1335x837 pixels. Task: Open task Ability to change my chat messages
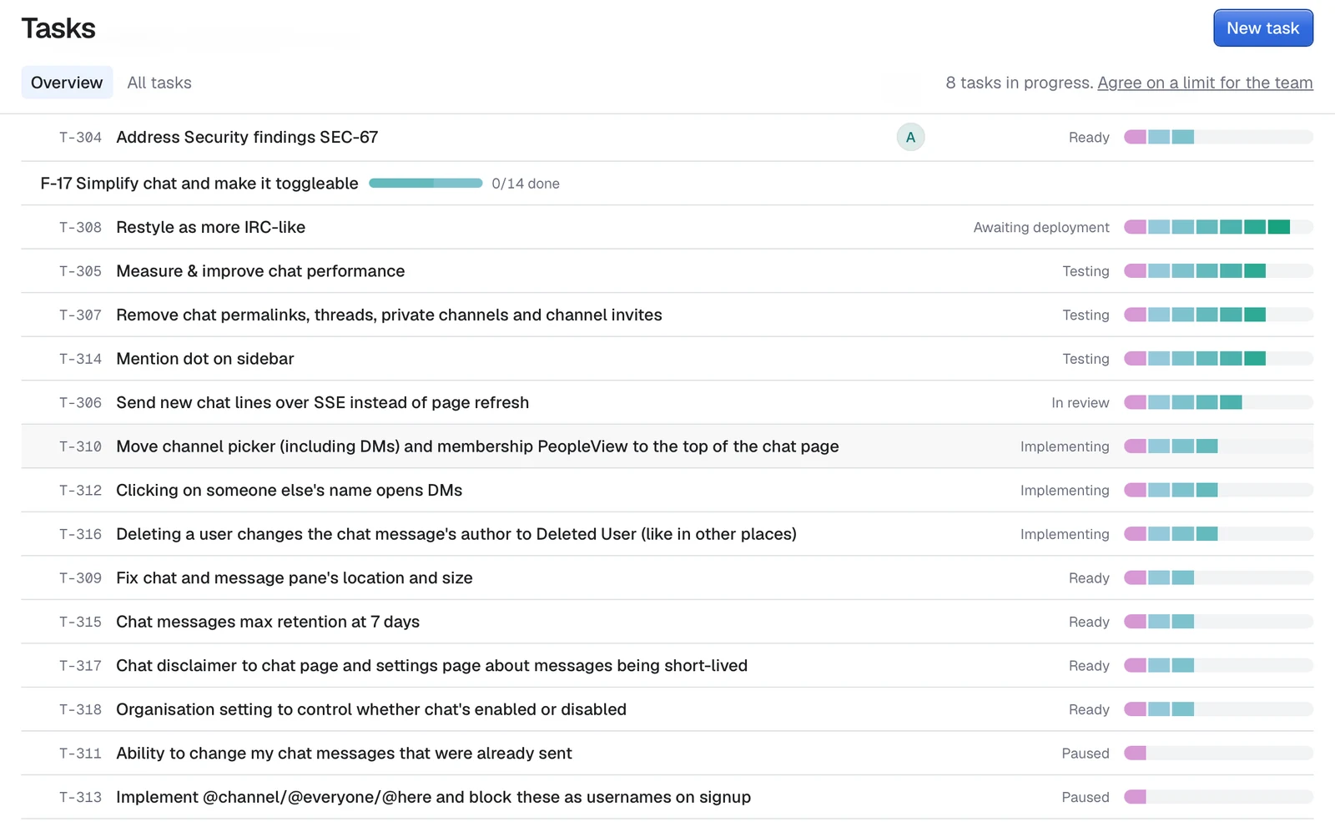point(344,753)
